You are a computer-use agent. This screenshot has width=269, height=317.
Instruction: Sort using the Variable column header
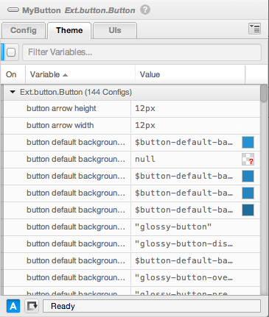[x=80, y=74]
